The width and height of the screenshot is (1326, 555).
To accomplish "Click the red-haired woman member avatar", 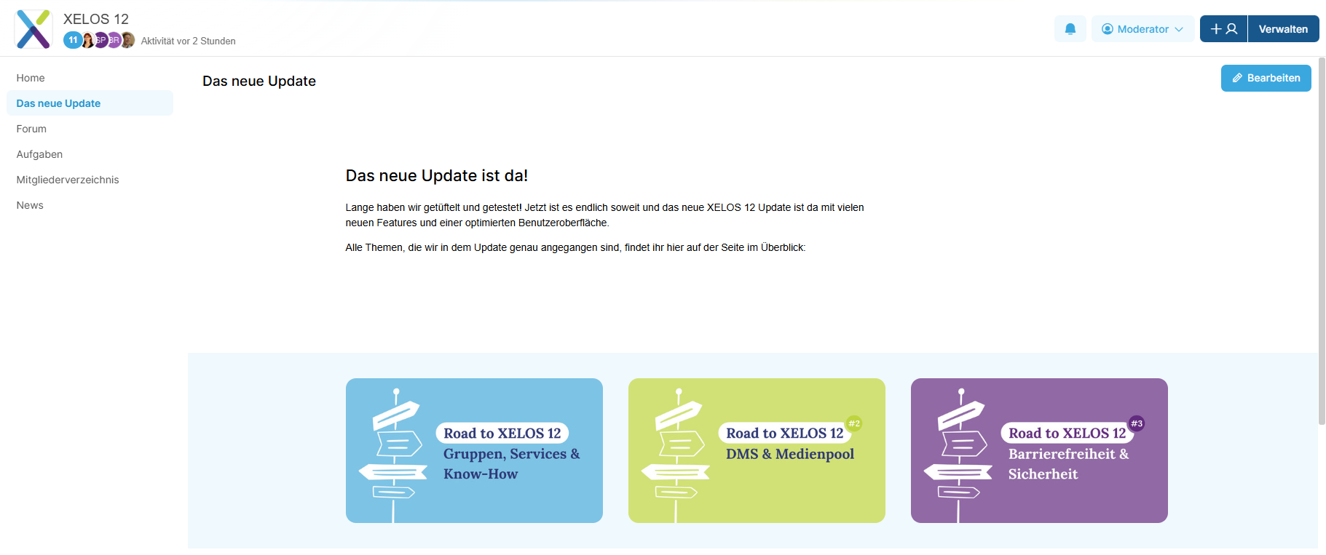I will click(x=87, y=40).
